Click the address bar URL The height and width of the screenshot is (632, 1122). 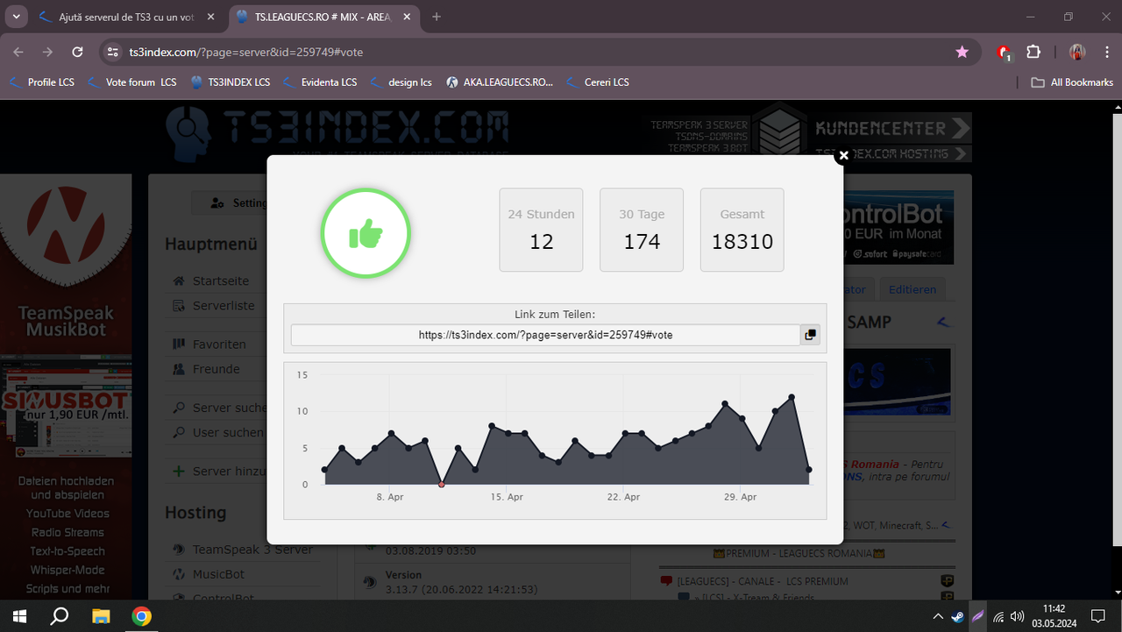245,52
